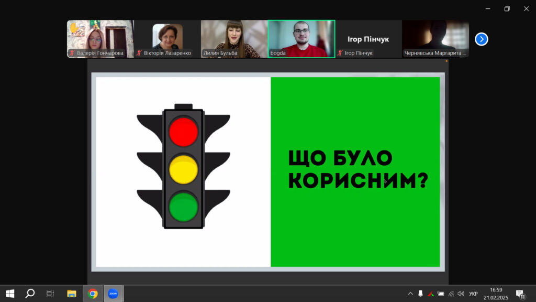This screenshot has width=536, height=302.
Task: Open Task View in the taskbar
Action: click(x=50, y=294)
